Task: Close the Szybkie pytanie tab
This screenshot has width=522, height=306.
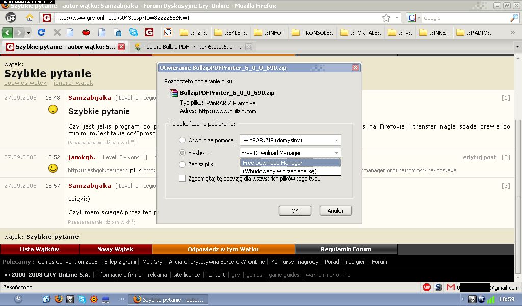Action: 121,47
